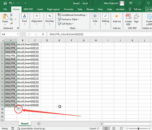Click cell A1 with Event[0][0]
Screen dimensions: 152x130
click(11, 44)
